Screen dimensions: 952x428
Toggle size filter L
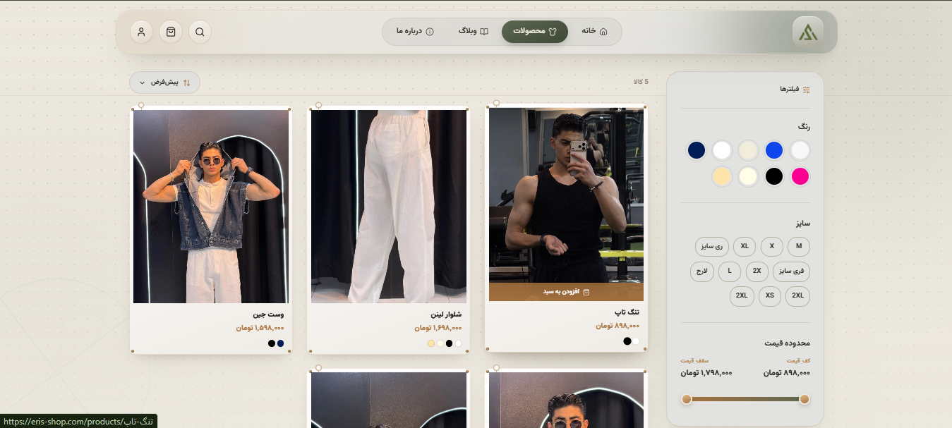730,271
